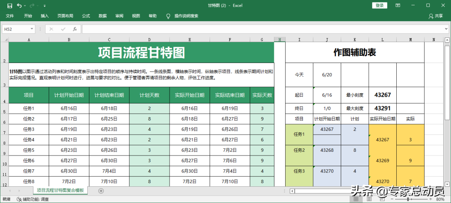The image size is (451, 203).
Task: Click the 实际天数 header cell
Action: 262,95
